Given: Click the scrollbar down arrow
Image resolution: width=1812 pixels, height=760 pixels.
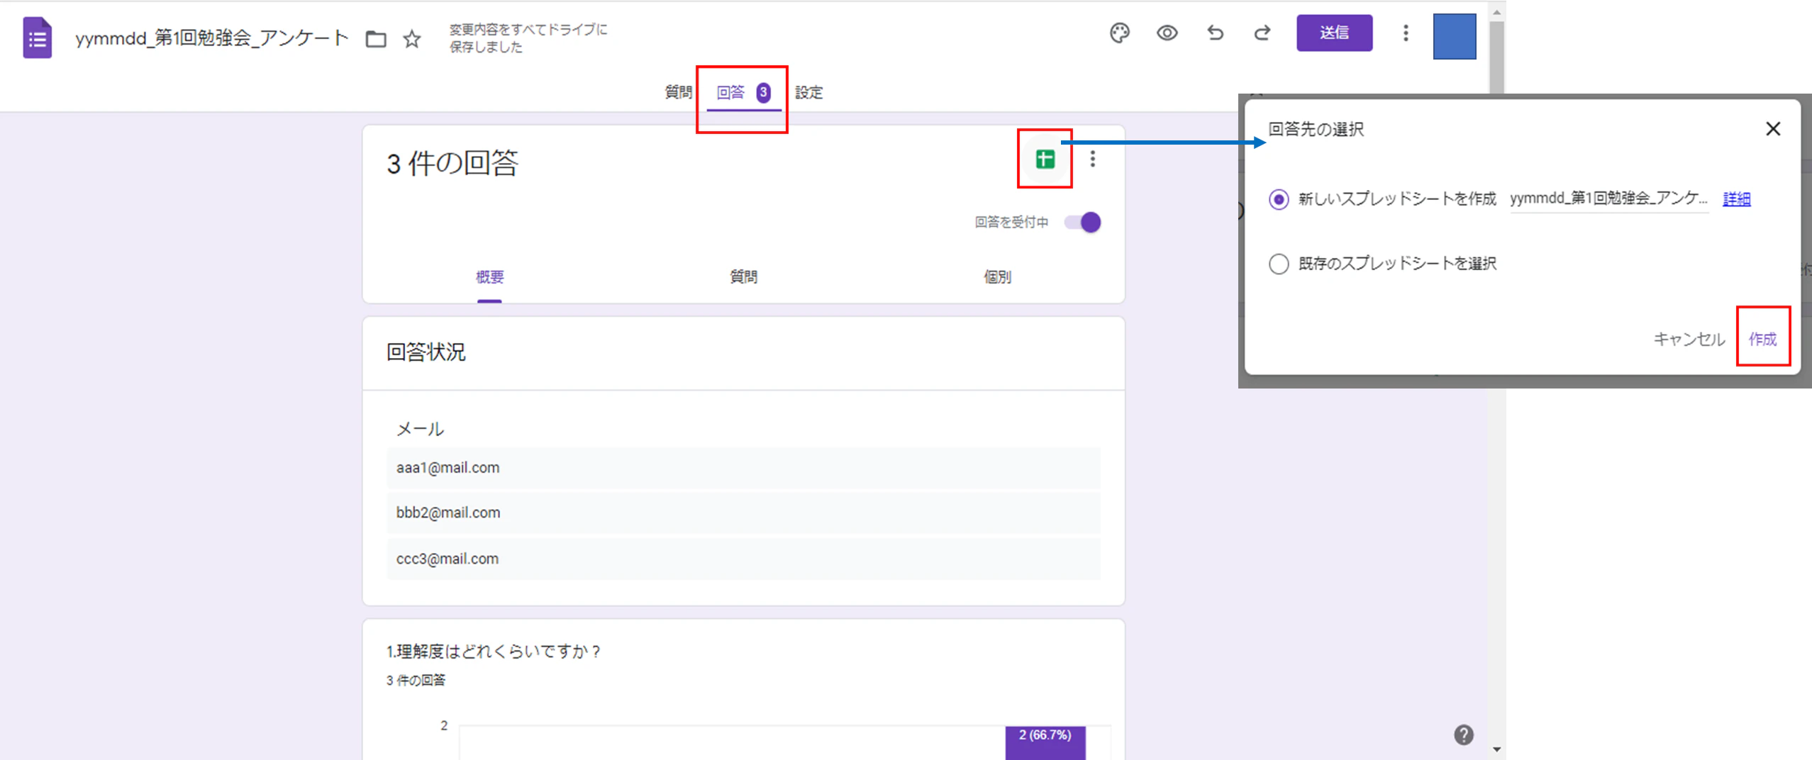Looking at the screenshot, I should [1496, 749].
